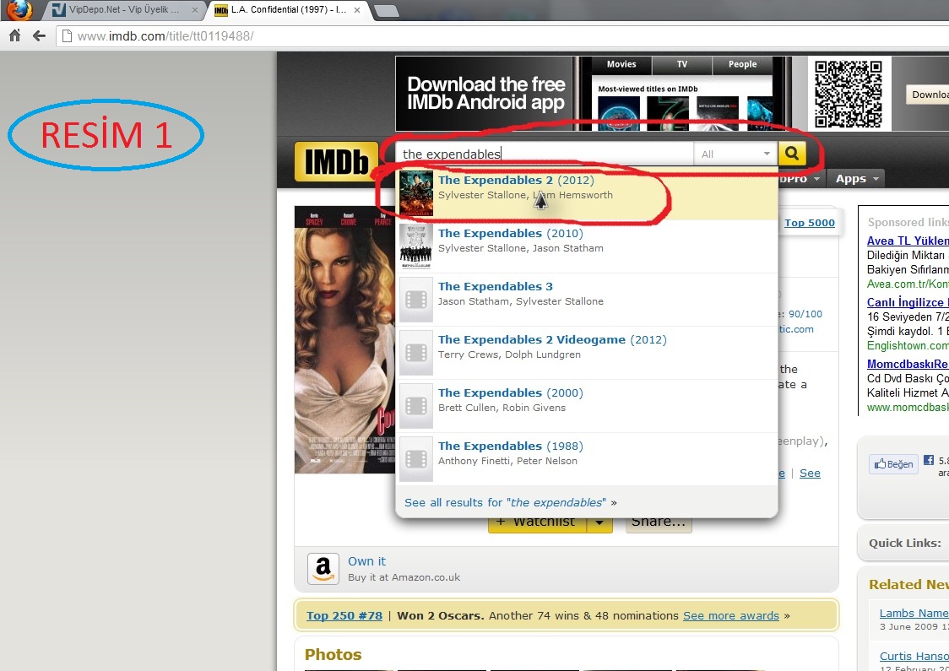Click The Expendables 2 Videogame placeholder icon
This screenshot has width=949, height=671.
(416, 353)
